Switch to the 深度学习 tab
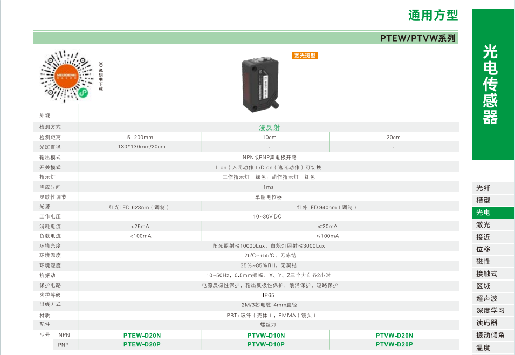 pos(490,311)
